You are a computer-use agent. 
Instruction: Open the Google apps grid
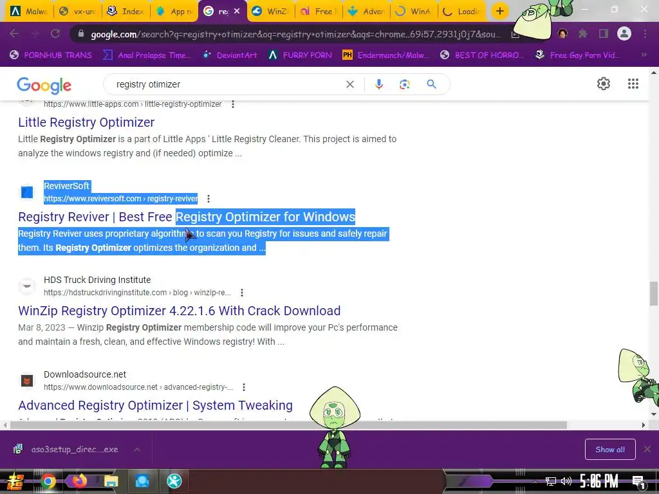633,84
